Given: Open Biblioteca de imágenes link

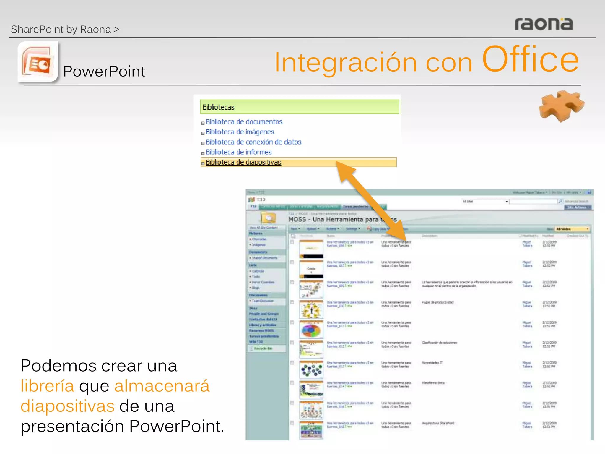Looking at the screenshot, I should (240, 132).
